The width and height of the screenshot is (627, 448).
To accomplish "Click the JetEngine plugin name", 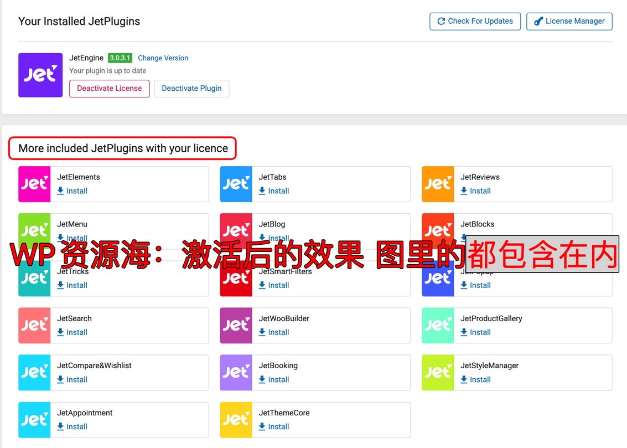I will click(x=86, y=58).
